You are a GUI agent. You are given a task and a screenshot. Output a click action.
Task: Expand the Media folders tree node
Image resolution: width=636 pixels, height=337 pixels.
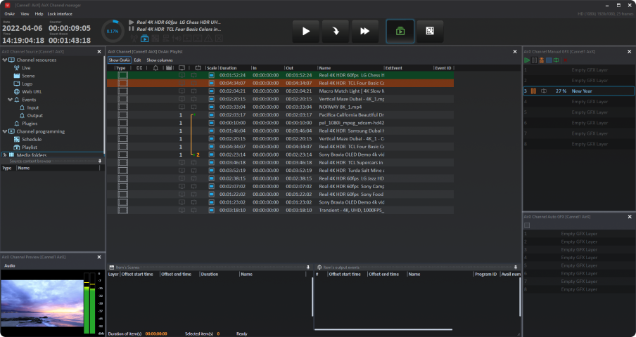coord(4,154)
